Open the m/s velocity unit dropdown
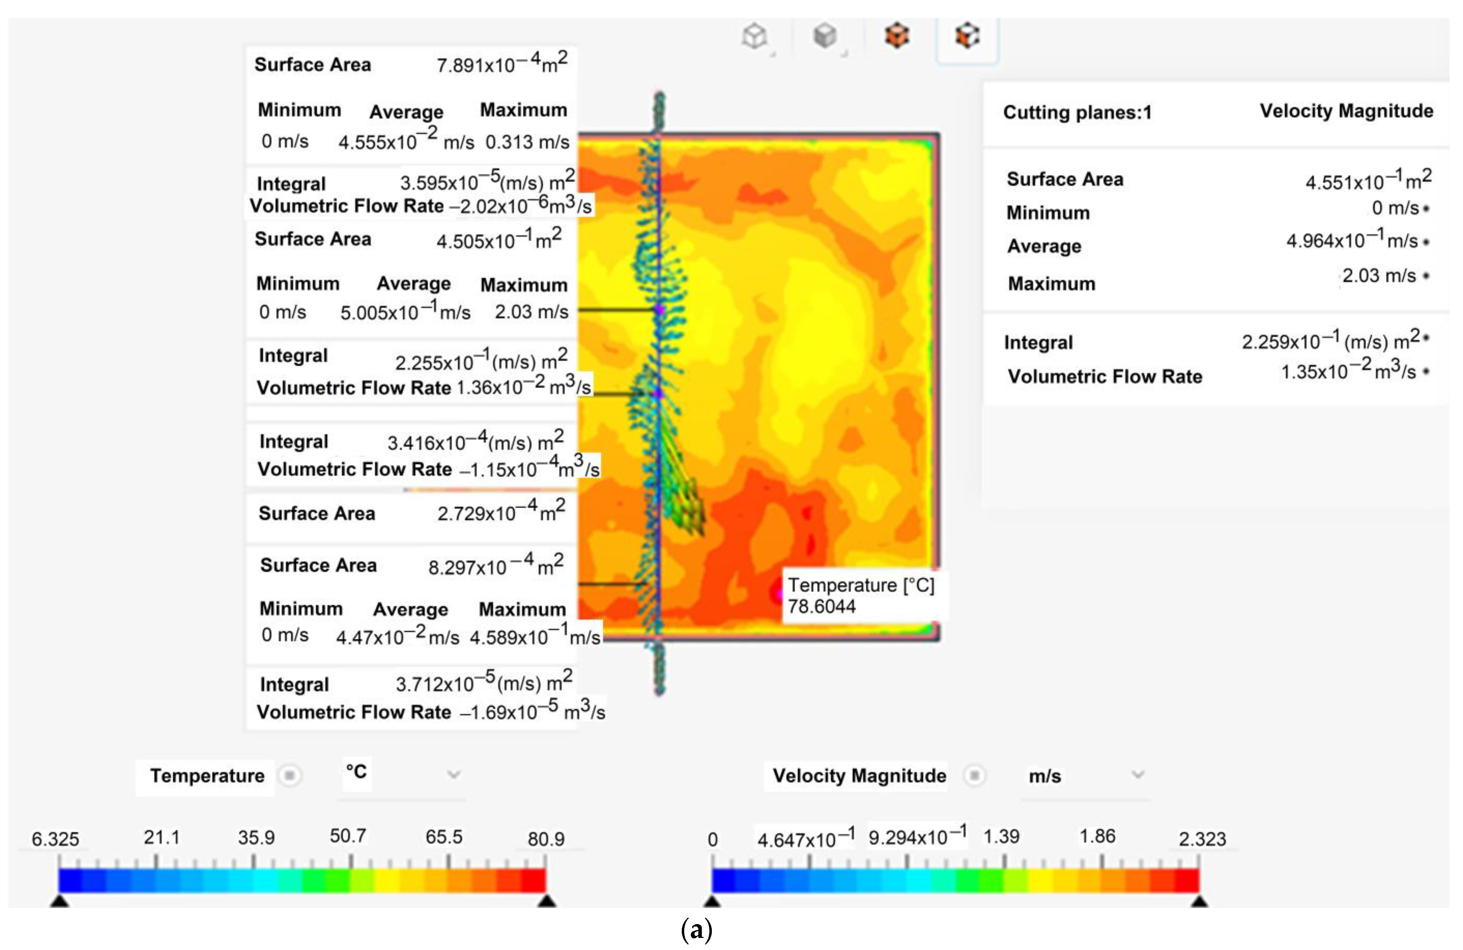 [x=1138, y=775]
